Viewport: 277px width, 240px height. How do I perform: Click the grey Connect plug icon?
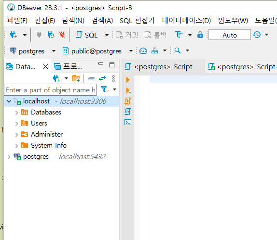click(39, 35)
